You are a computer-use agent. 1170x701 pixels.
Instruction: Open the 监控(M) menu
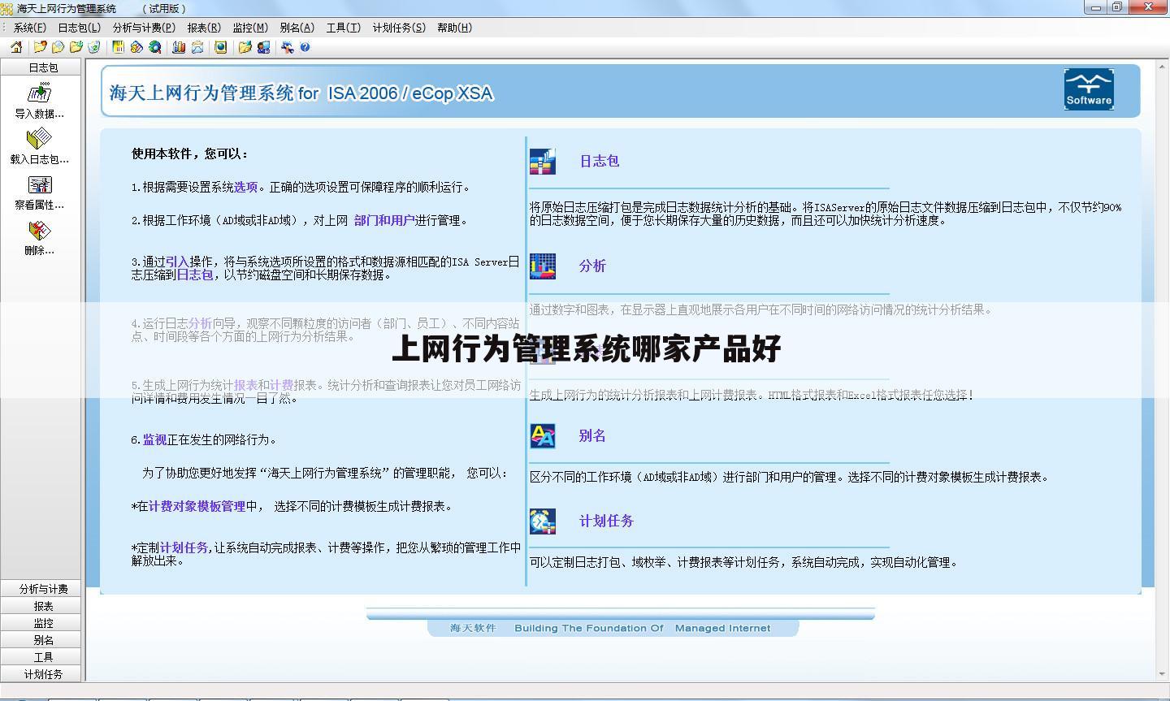click(250, 28)
